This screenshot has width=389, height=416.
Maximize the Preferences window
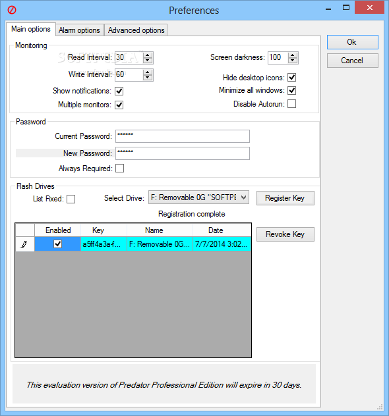click(x=346, y=8)
